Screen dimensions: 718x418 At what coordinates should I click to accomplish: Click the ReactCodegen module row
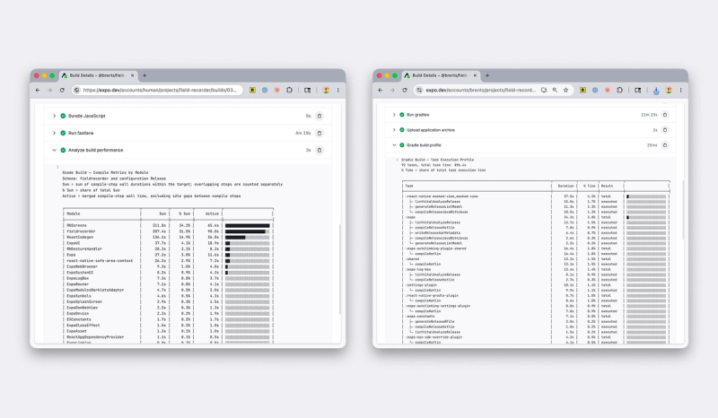coord(168,237)
